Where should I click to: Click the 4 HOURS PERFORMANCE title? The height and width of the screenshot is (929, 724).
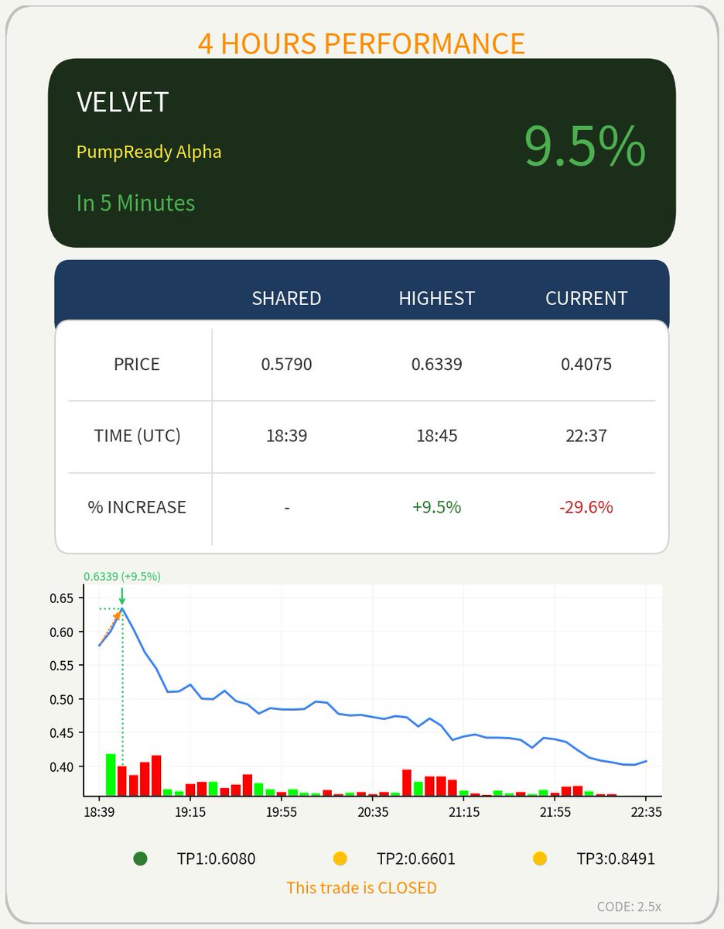coord(361,43)
